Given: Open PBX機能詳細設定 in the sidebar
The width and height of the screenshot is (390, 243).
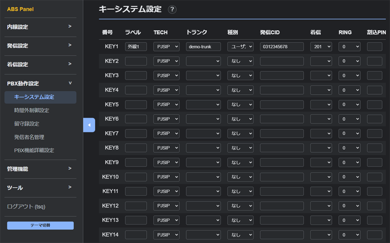Looking at the screenshot, I should click(x=34, y=150).
